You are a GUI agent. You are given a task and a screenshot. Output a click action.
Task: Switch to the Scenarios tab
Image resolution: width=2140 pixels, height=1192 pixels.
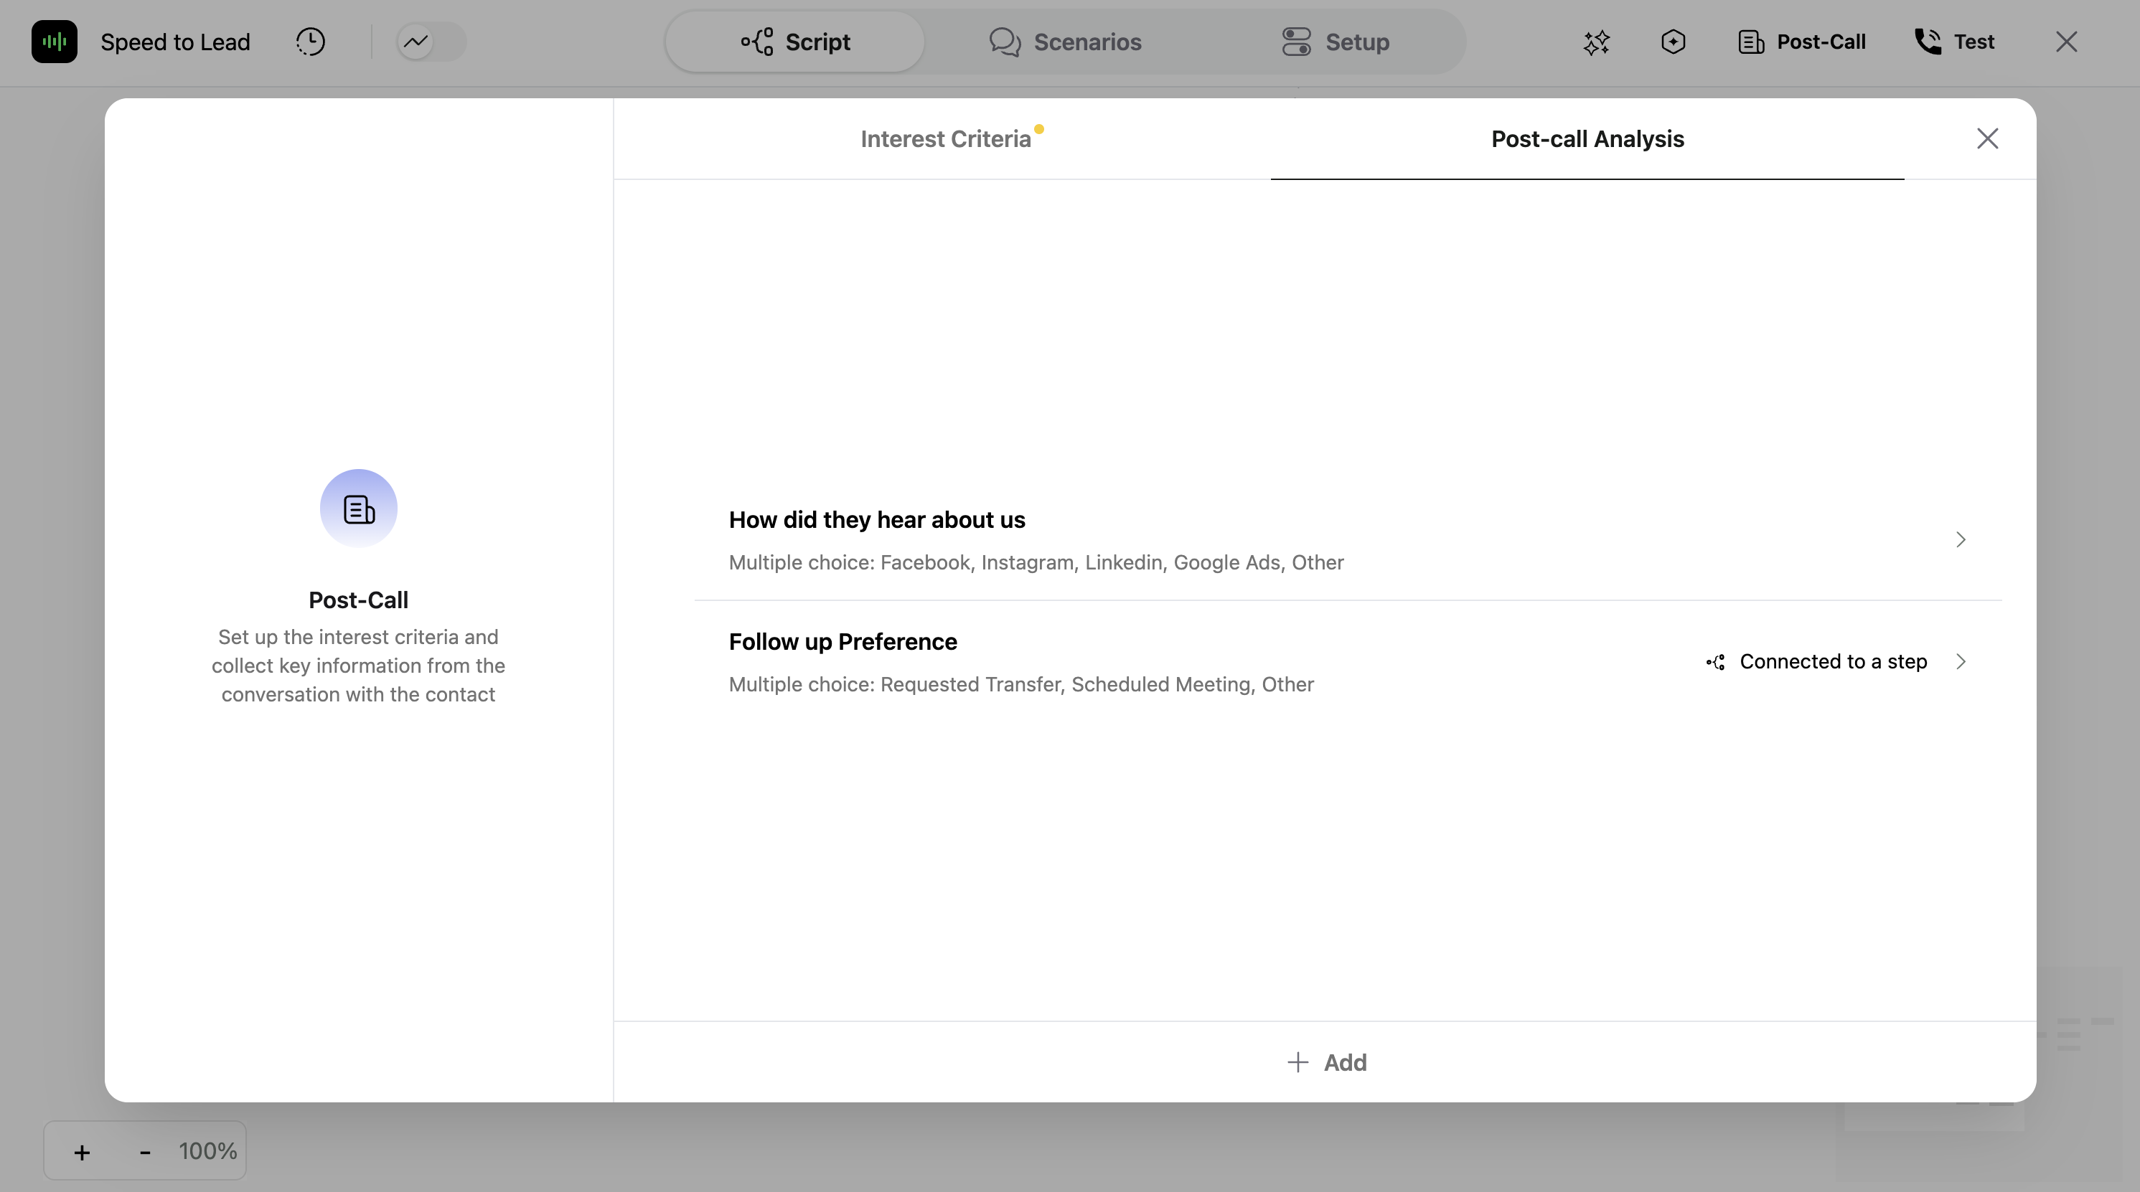[x=1065, y=42]
